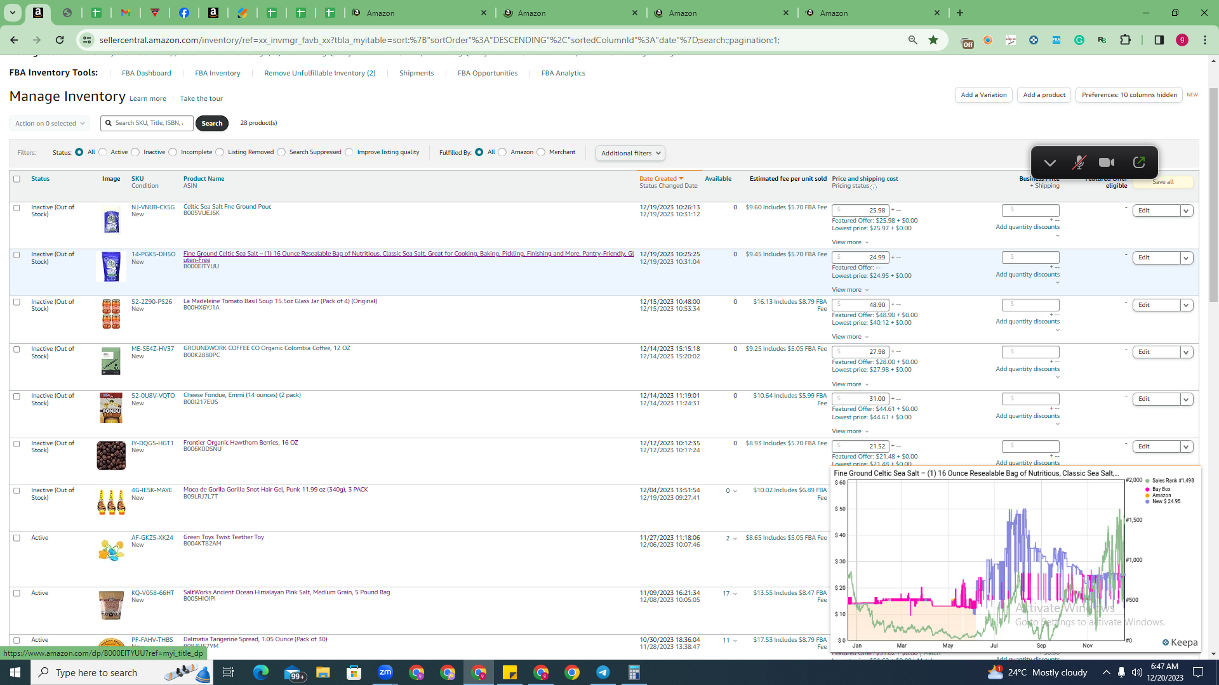Select the Listing Removed status filter
The image size is (1219, 685).
[x=220, y=152]
